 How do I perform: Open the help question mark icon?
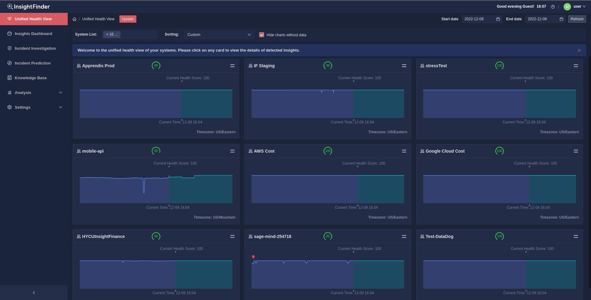coord(553,7)
